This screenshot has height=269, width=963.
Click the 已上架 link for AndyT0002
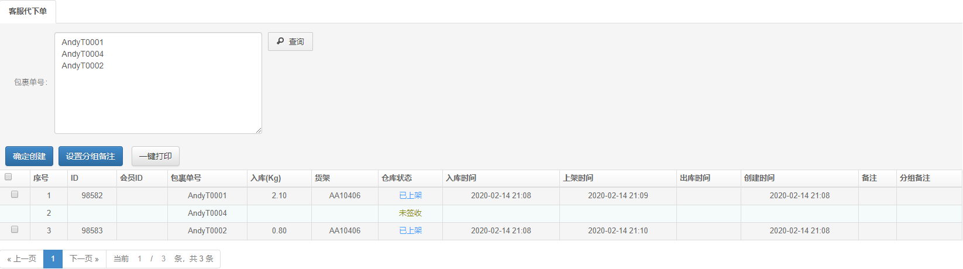coord(410,230)
